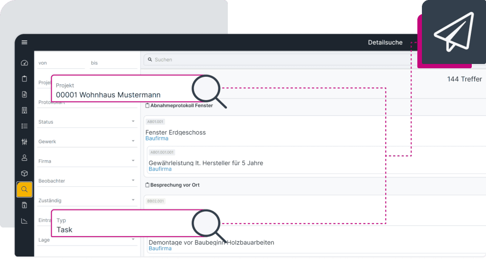The width and height of the screenshot is (486, 273).
Task: Click the clipboard icon in sidebar
Action: [x=25, y=79]
